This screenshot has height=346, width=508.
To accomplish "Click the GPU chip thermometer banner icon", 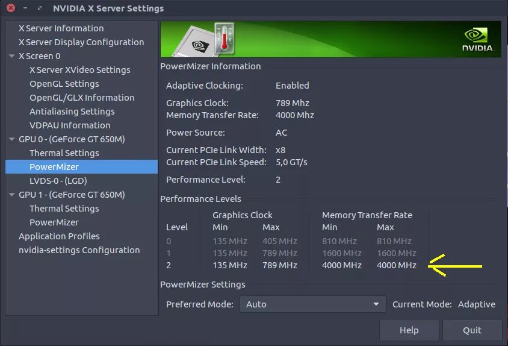I will 205,40.
